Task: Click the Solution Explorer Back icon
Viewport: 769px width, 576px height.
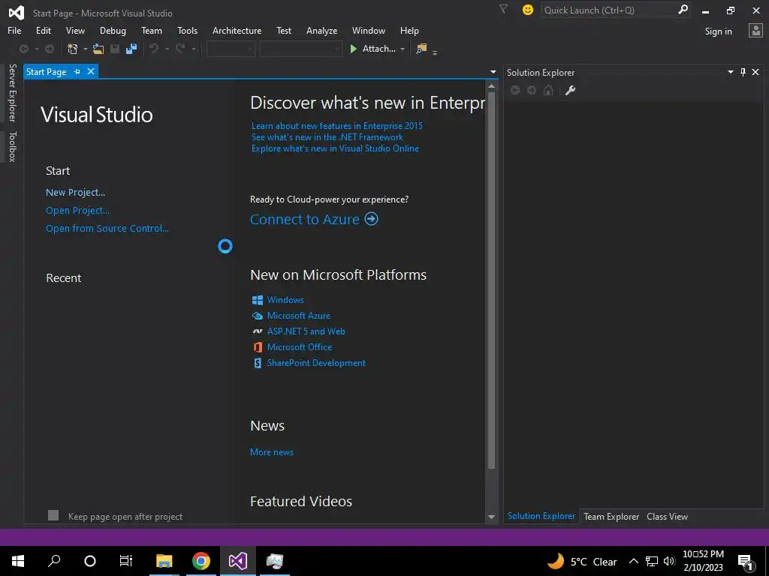Action: (515, 90)
